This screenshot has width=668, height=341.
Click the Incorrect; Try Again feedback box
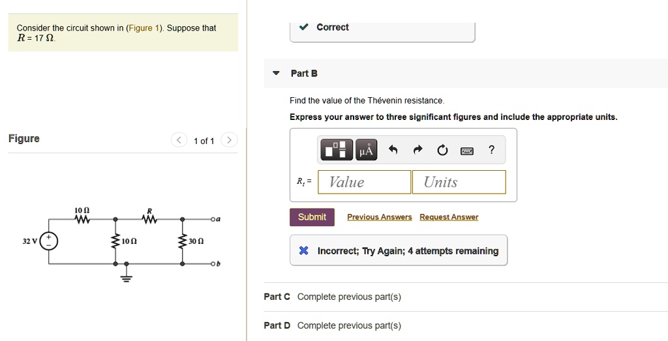[399, 250]
